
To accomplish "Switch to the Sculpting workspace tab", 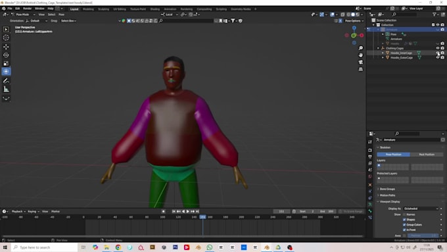I will pyautogui.click(x=103, y=9).
